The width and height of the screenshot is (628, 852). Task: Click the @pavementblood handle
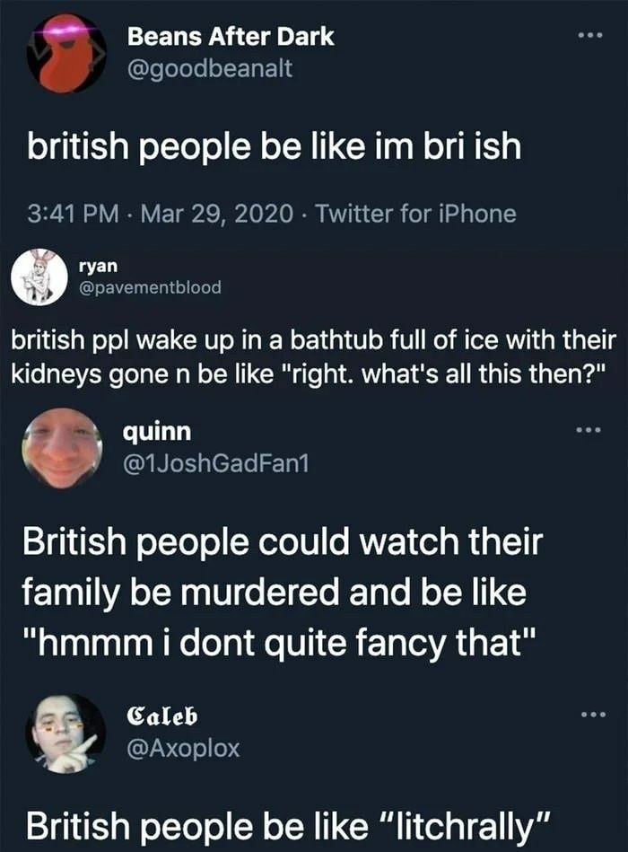pos(150,287)
